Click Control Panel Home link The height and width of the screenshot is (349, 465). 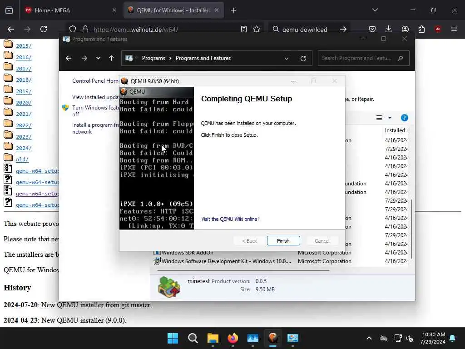point(95,81)
